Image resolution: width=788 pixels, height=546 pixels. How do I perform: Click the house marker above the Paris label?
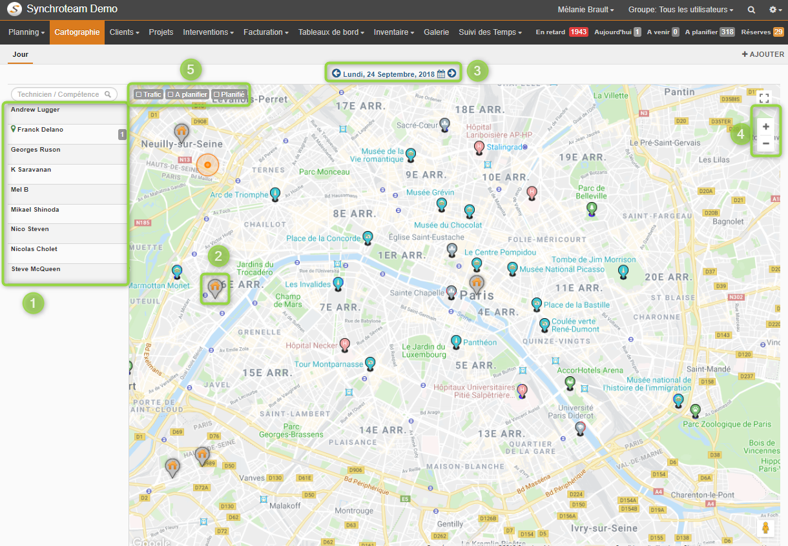click(x=477, y=283)
